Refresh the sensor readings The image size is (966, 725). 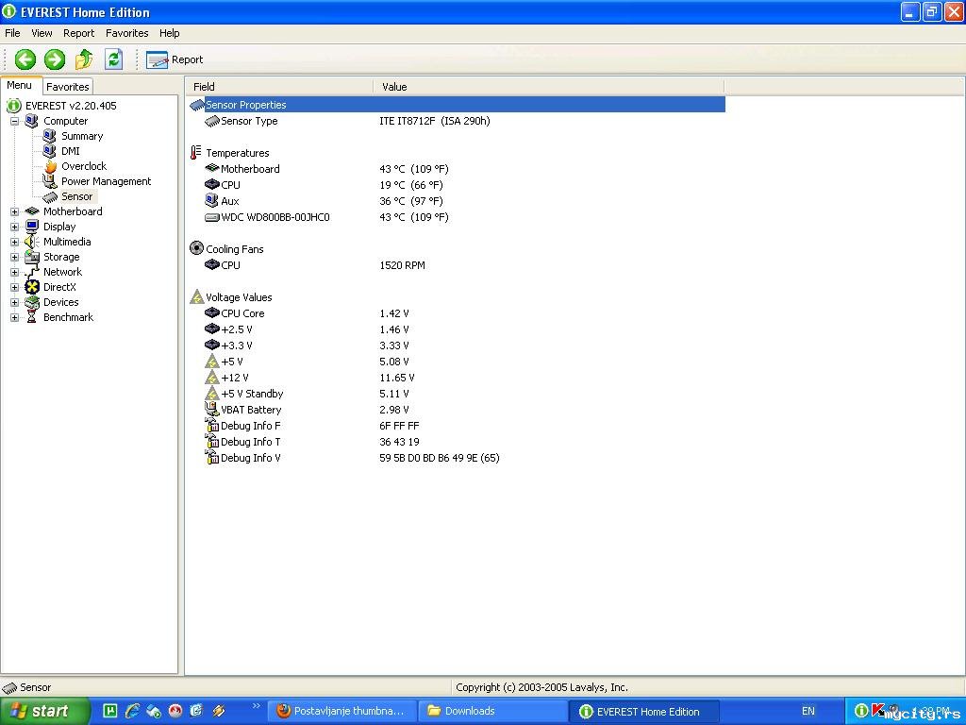click(113, 59)
